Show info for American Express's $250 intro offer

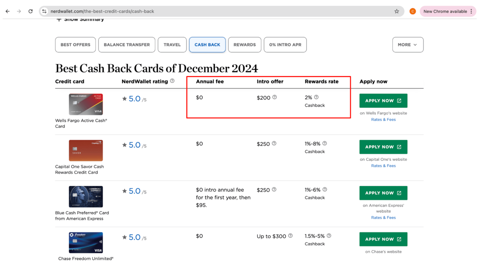coord(274,189)
